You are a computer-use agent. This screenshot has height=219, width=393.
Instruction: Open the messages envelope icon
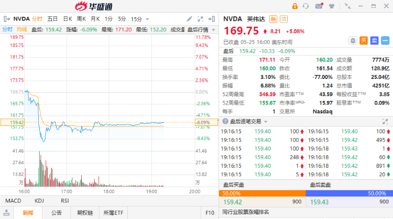[319, 6]
